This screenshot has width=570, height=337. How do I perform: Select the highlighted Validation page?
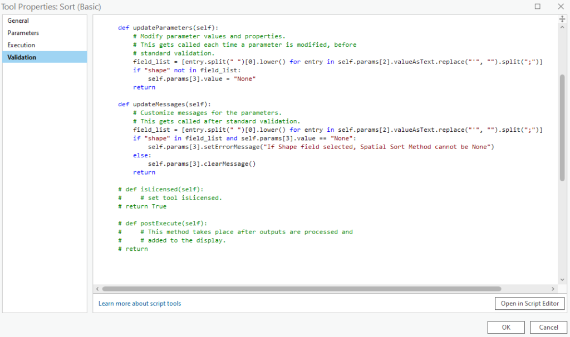pos(23,57)
